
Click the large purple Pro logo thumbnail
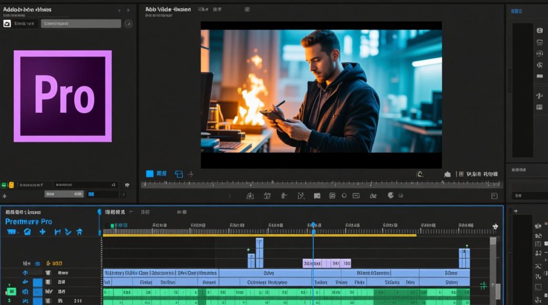click(63, 96)
